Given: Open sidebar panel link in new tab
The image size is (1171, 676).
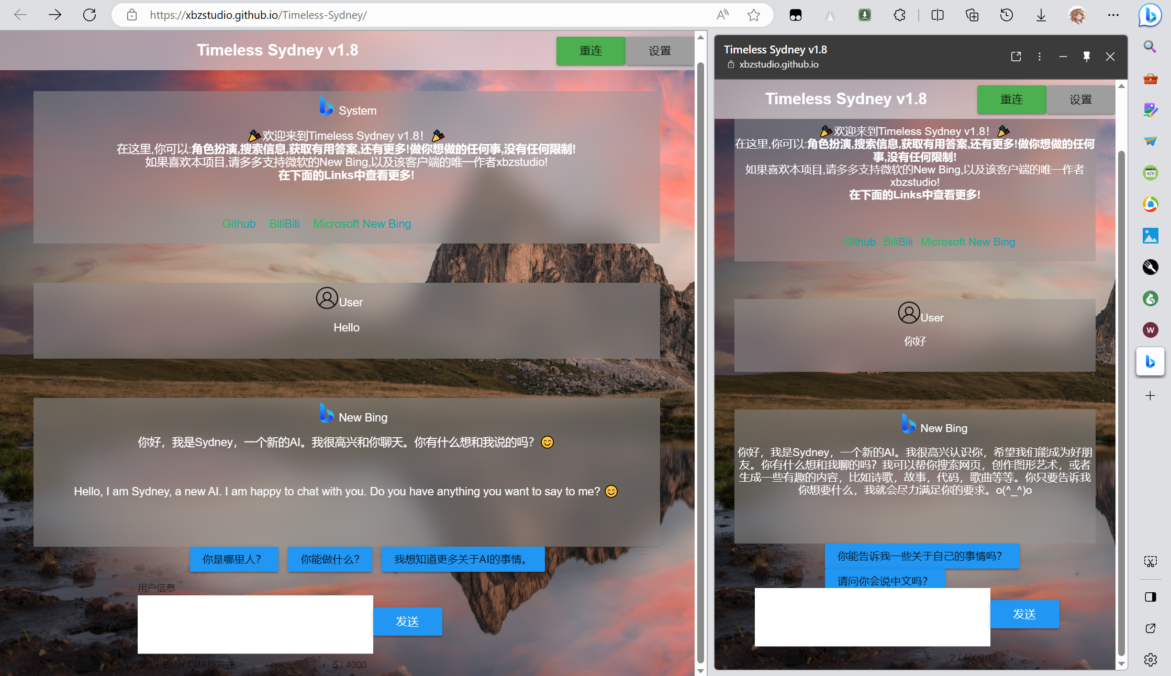Looking at the screenshot, I should 1016,57.
